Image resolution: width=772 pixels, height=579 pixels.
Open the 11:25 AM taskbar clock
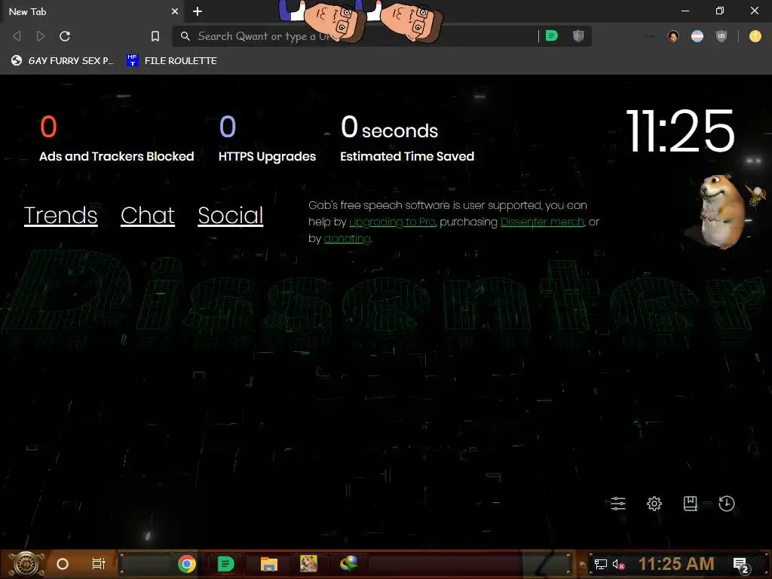tap(676, 564)
